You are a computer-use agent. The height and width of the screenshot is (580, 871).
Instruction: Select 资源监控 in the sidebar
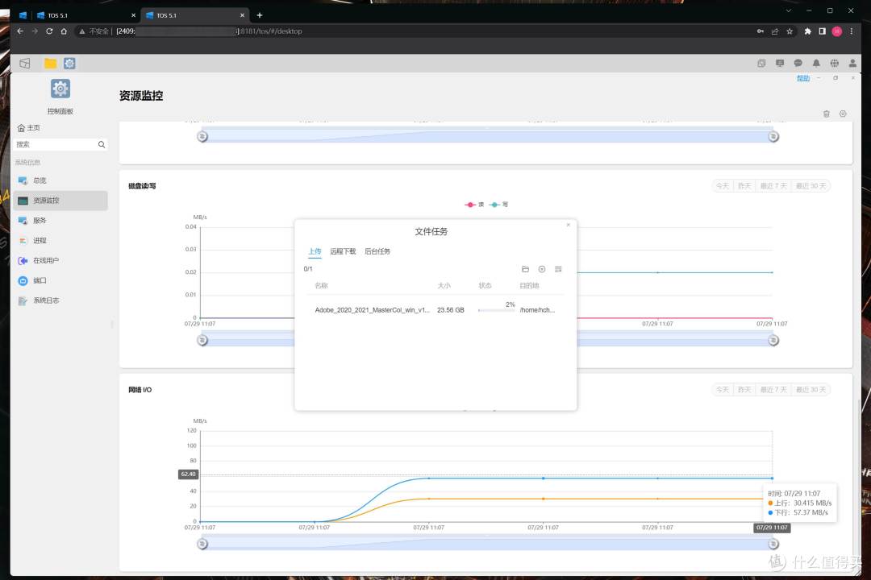pos(61,201)
